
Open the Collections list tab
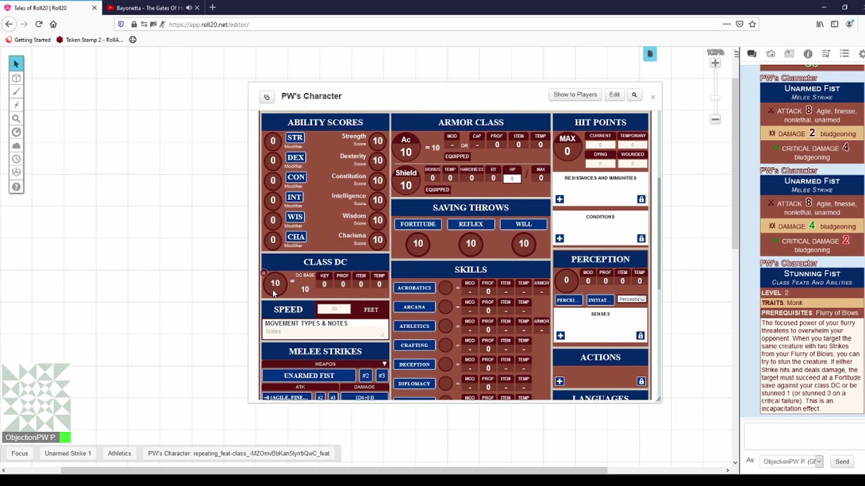[x=844, y=54]
